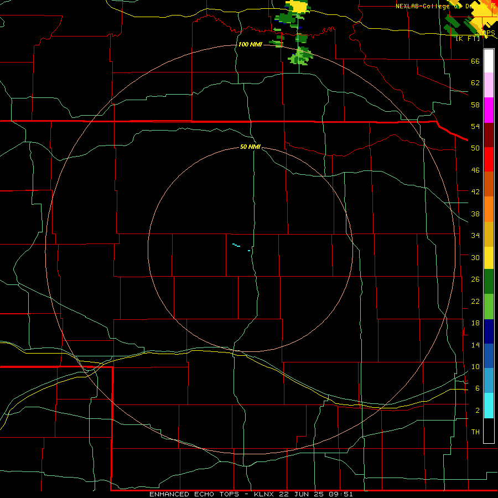Viewport: 498px width, 498px height.
Task: Click the white 66 kft legend swatch
Action: pos(489,61)
